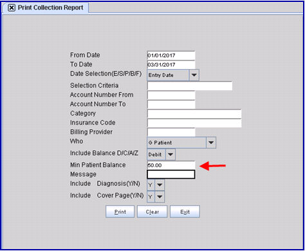
Task: Click the Include Balance D/C/A/Z label
Action: click(104, 153)
